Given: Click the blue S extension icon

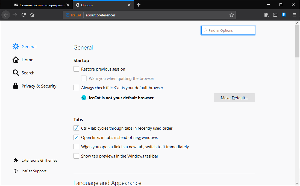Looking at the screenshot, I should [x=284, y=15].
